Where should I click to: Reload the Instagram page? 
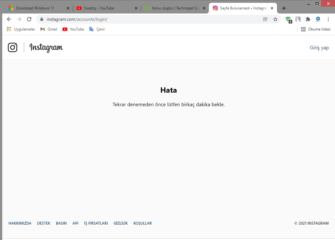29,19
